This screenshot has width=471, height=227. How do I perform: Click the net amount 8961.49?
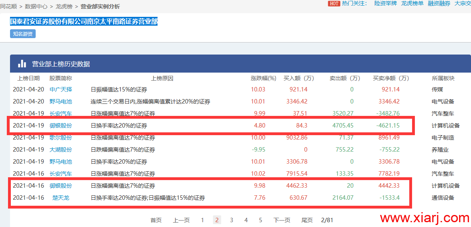point(389,138)
